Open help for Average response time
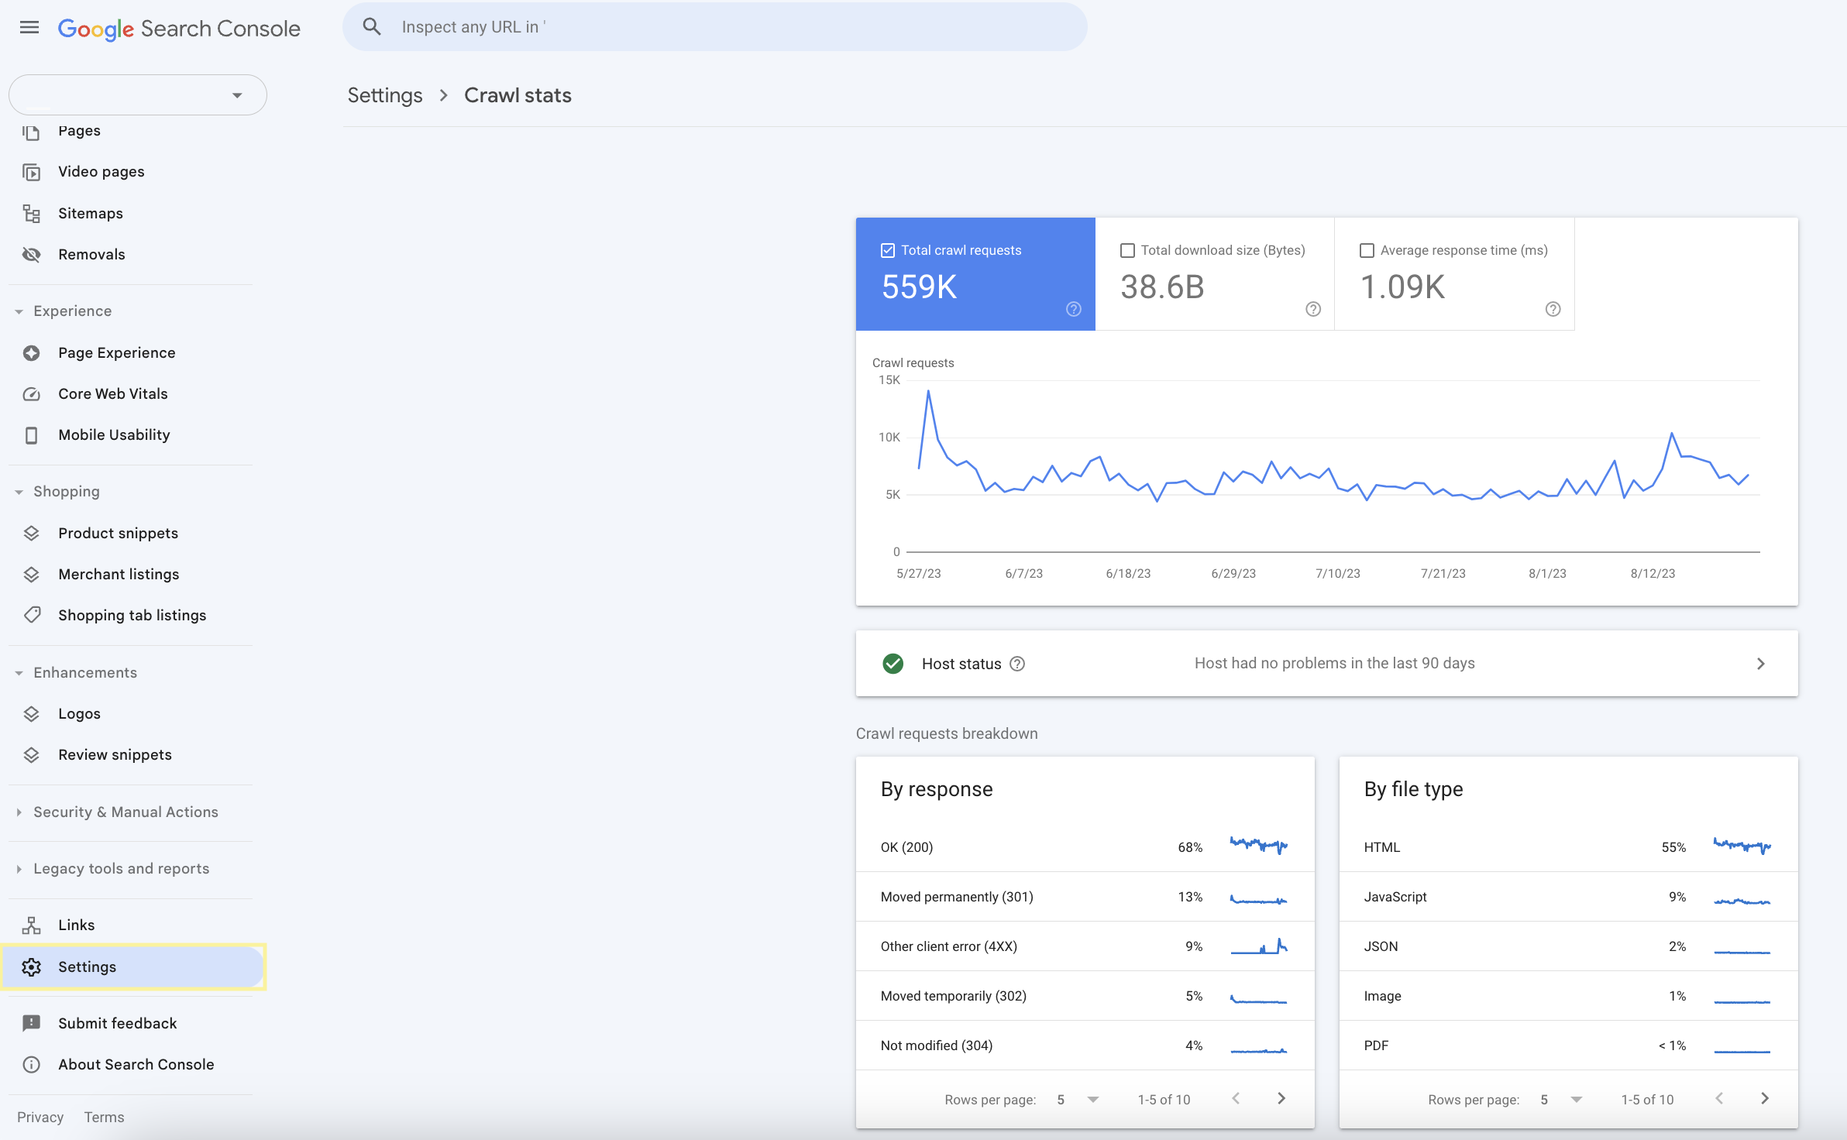This screenshot has width=1847, height=1140. (x=1553, y=309)
